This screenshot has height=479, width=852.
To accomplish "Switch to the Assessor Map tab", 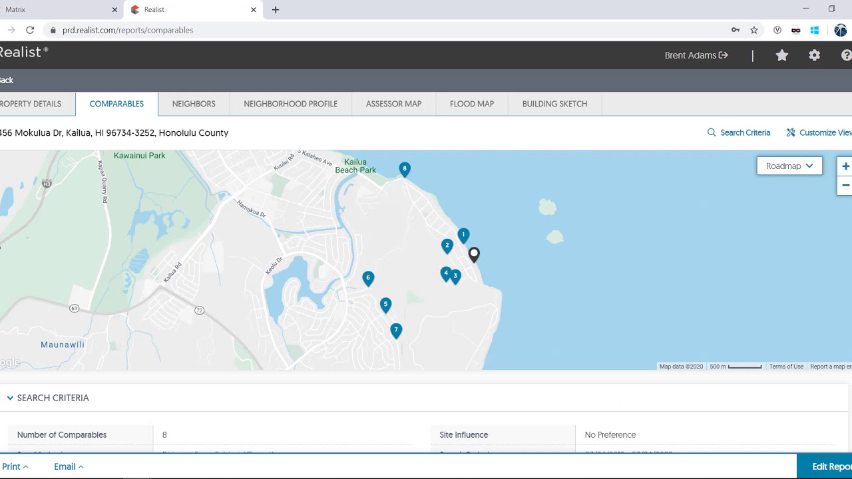I will tap(393, 104).
